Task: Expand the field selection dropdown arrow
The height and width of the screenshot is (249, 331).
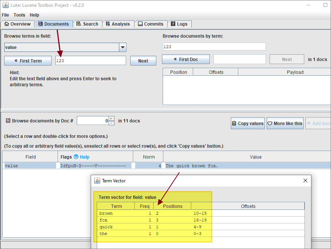Action: tap(123, 47)
